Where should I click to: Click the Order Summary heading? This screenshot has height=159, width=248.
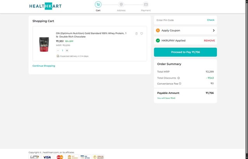(169, 64)
